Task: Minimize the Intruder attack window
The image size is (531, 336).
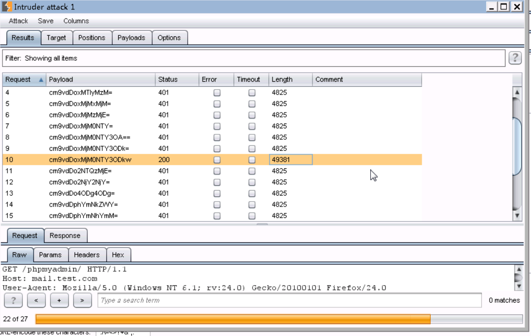Action: [492, 7]
